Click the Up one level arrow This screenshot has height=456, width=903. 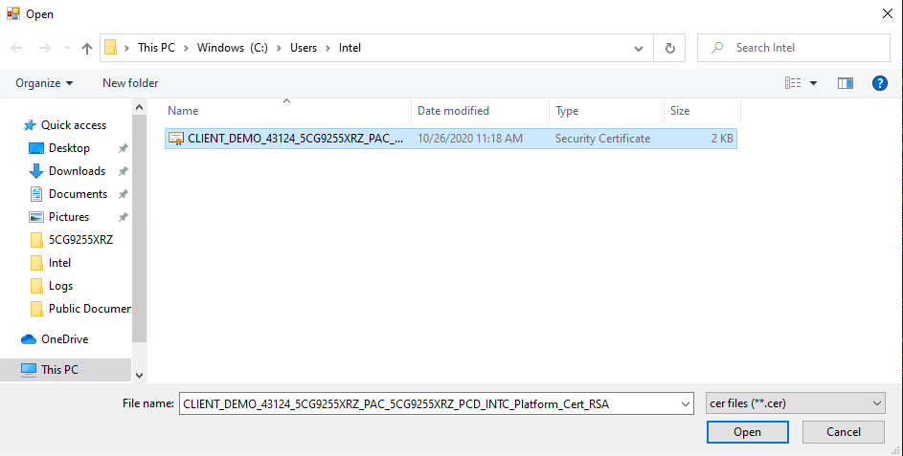pyautogui.click(x=87, y=49)
